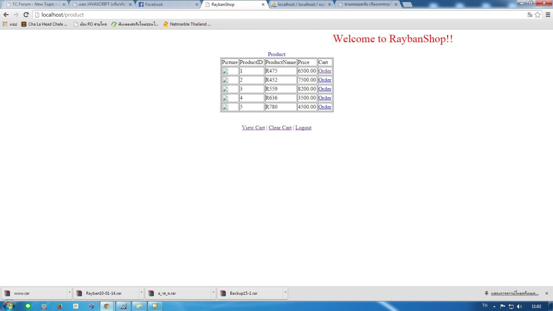553x311 pixels.
Task: Open the Windows Start menu
Action: point(9,306)
